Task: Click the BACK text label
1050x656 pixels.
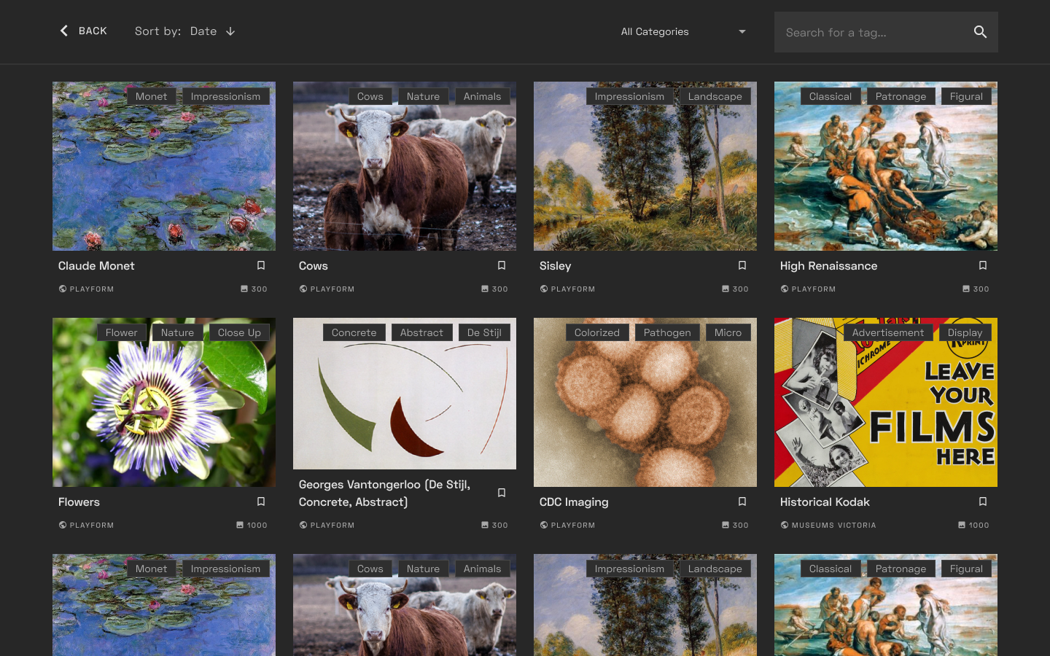Action: pos(93,31)
